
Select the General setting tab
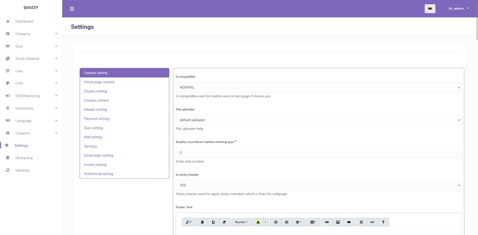pos(124,72)
